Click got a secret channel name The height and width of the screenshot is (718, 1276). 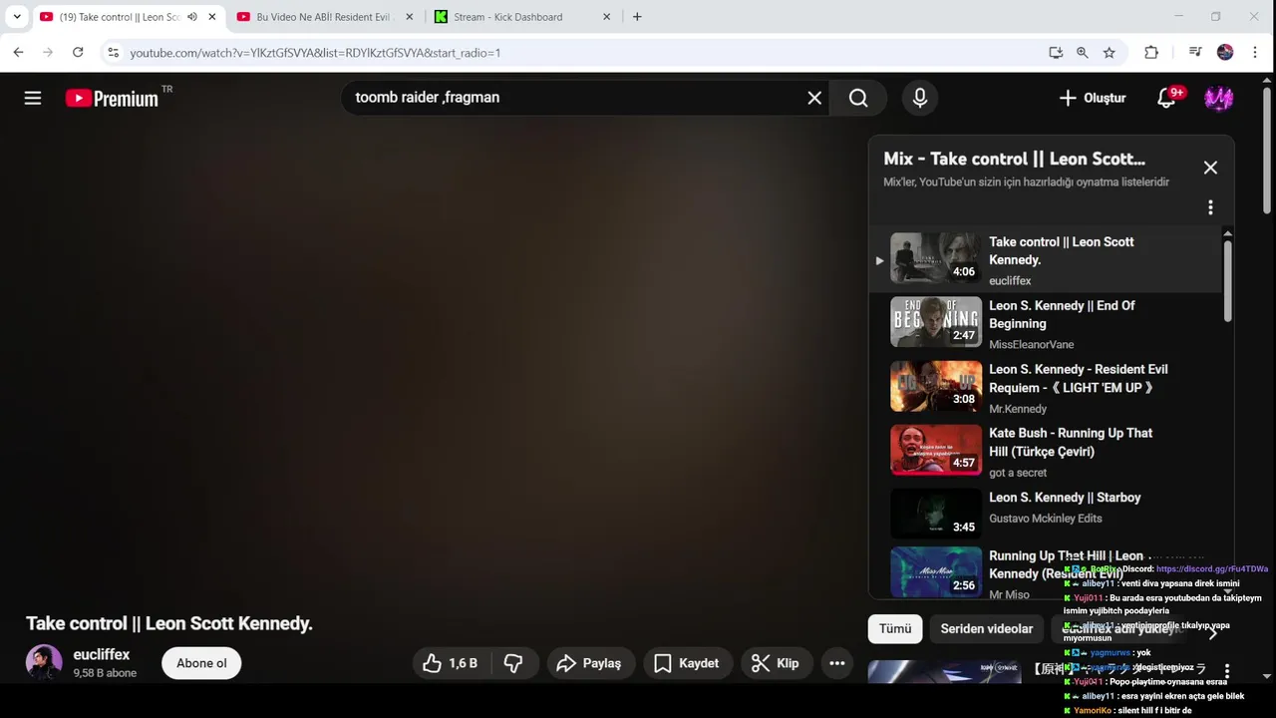tap(1018, 473)
